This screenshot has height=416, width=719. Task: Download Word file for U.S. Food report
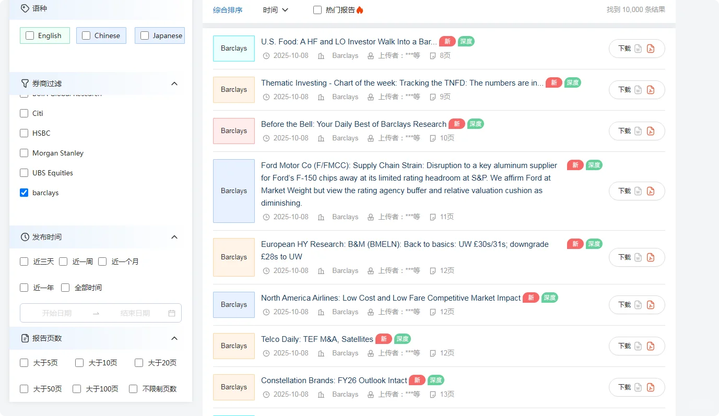(638, 49)
